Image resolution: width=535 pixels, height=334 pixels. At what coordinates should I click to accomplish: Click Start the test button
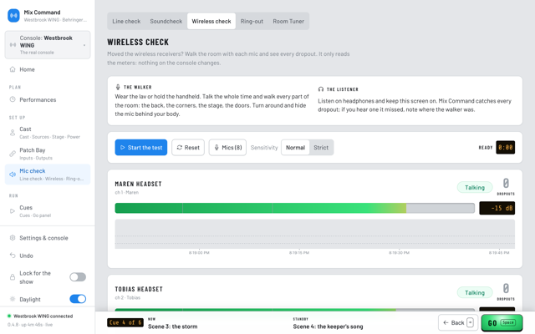pyautogui.click(x=141, y=148)
